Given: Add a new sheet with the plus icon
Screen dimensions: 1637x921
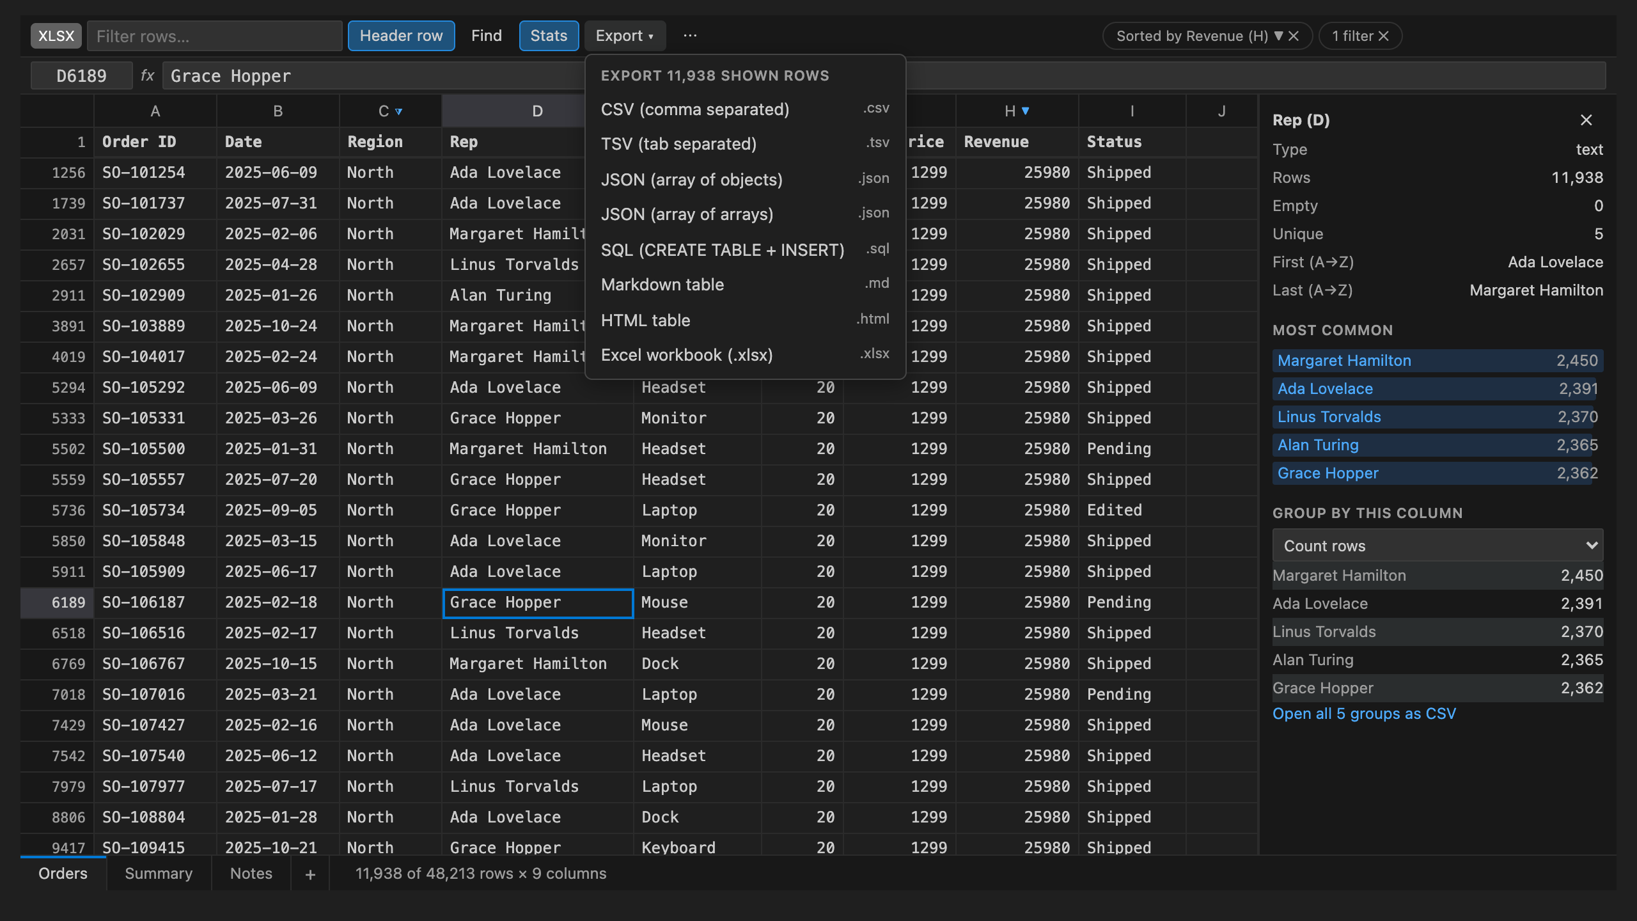Looking at the screenshot, I should click(x=310, y=874).
